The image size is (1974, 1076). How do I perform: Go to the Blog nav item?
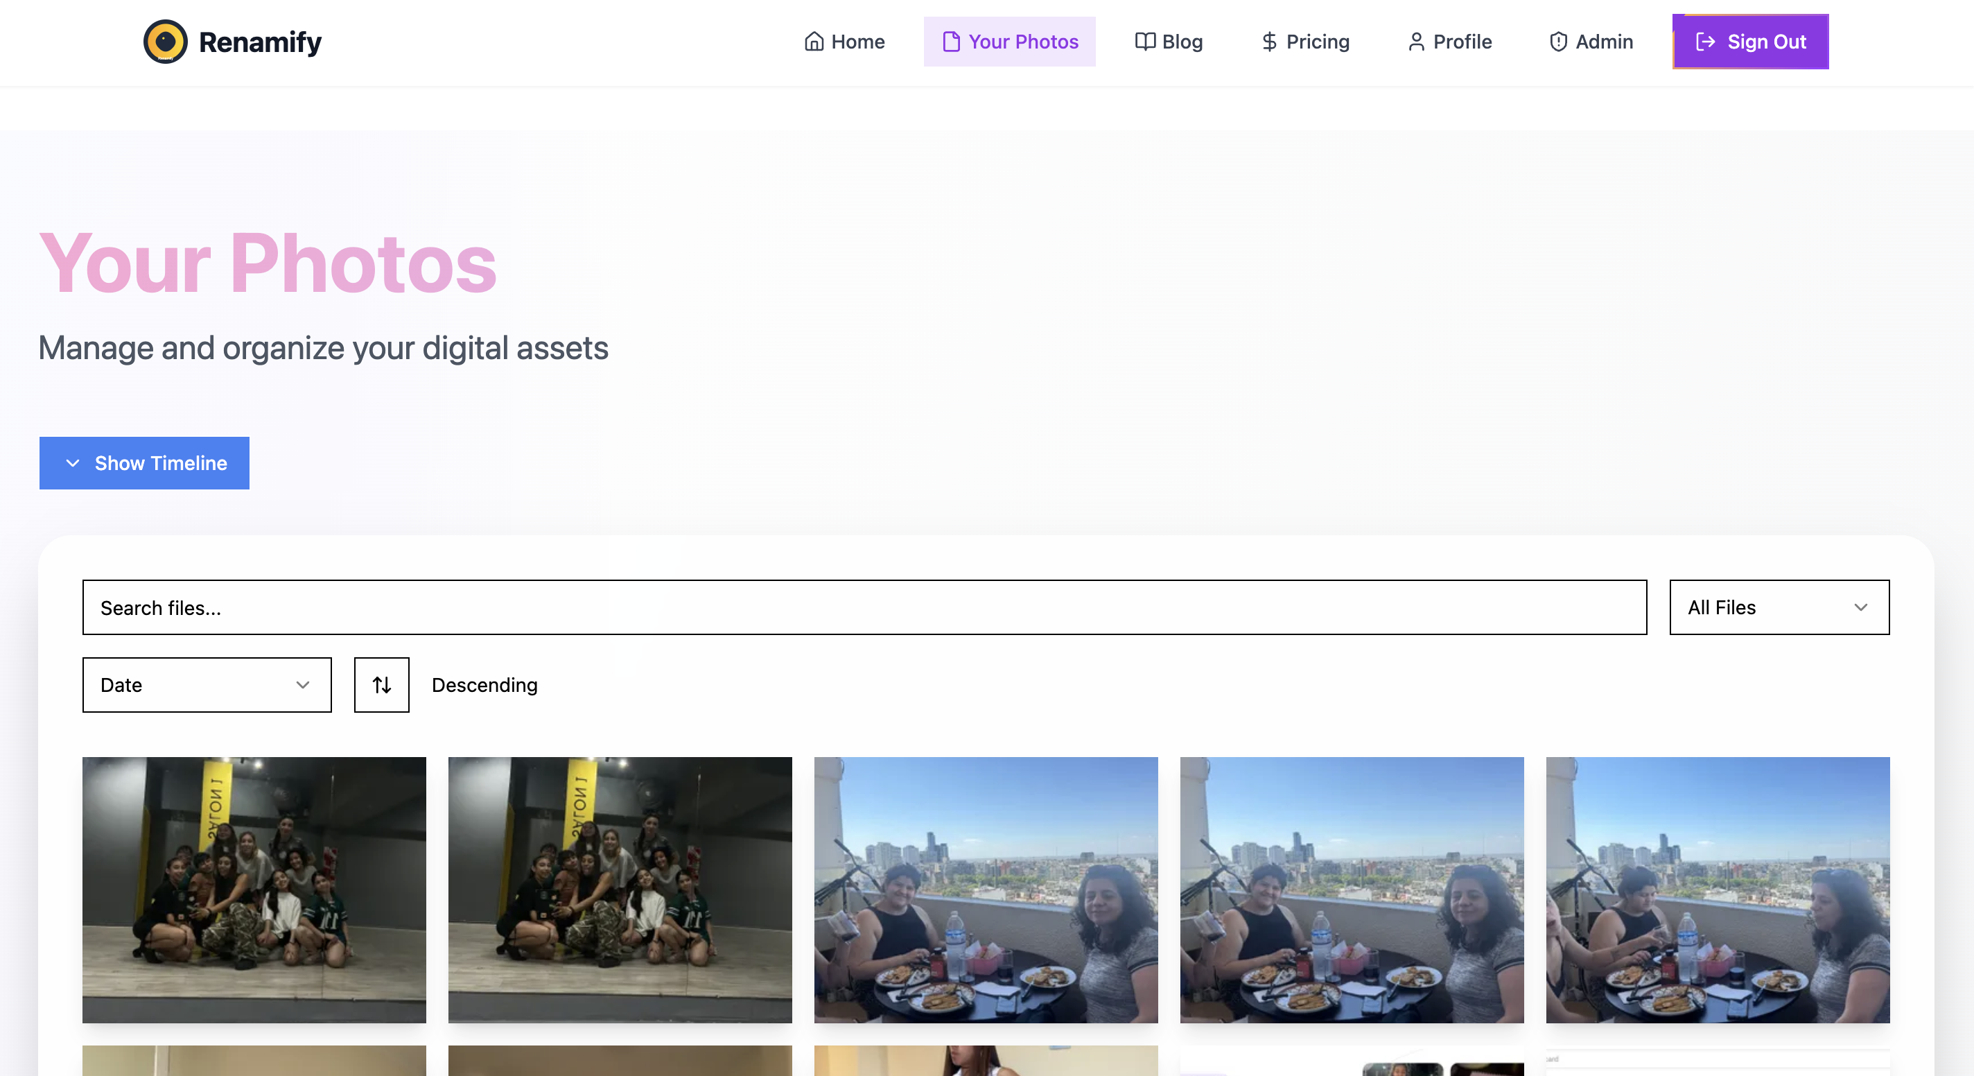[1182, 42]
